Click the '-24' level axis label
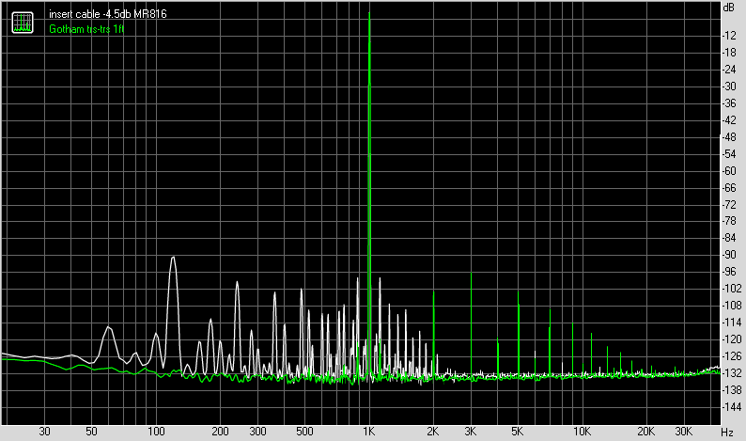746x441 pixels. click(x=729, y=70)
